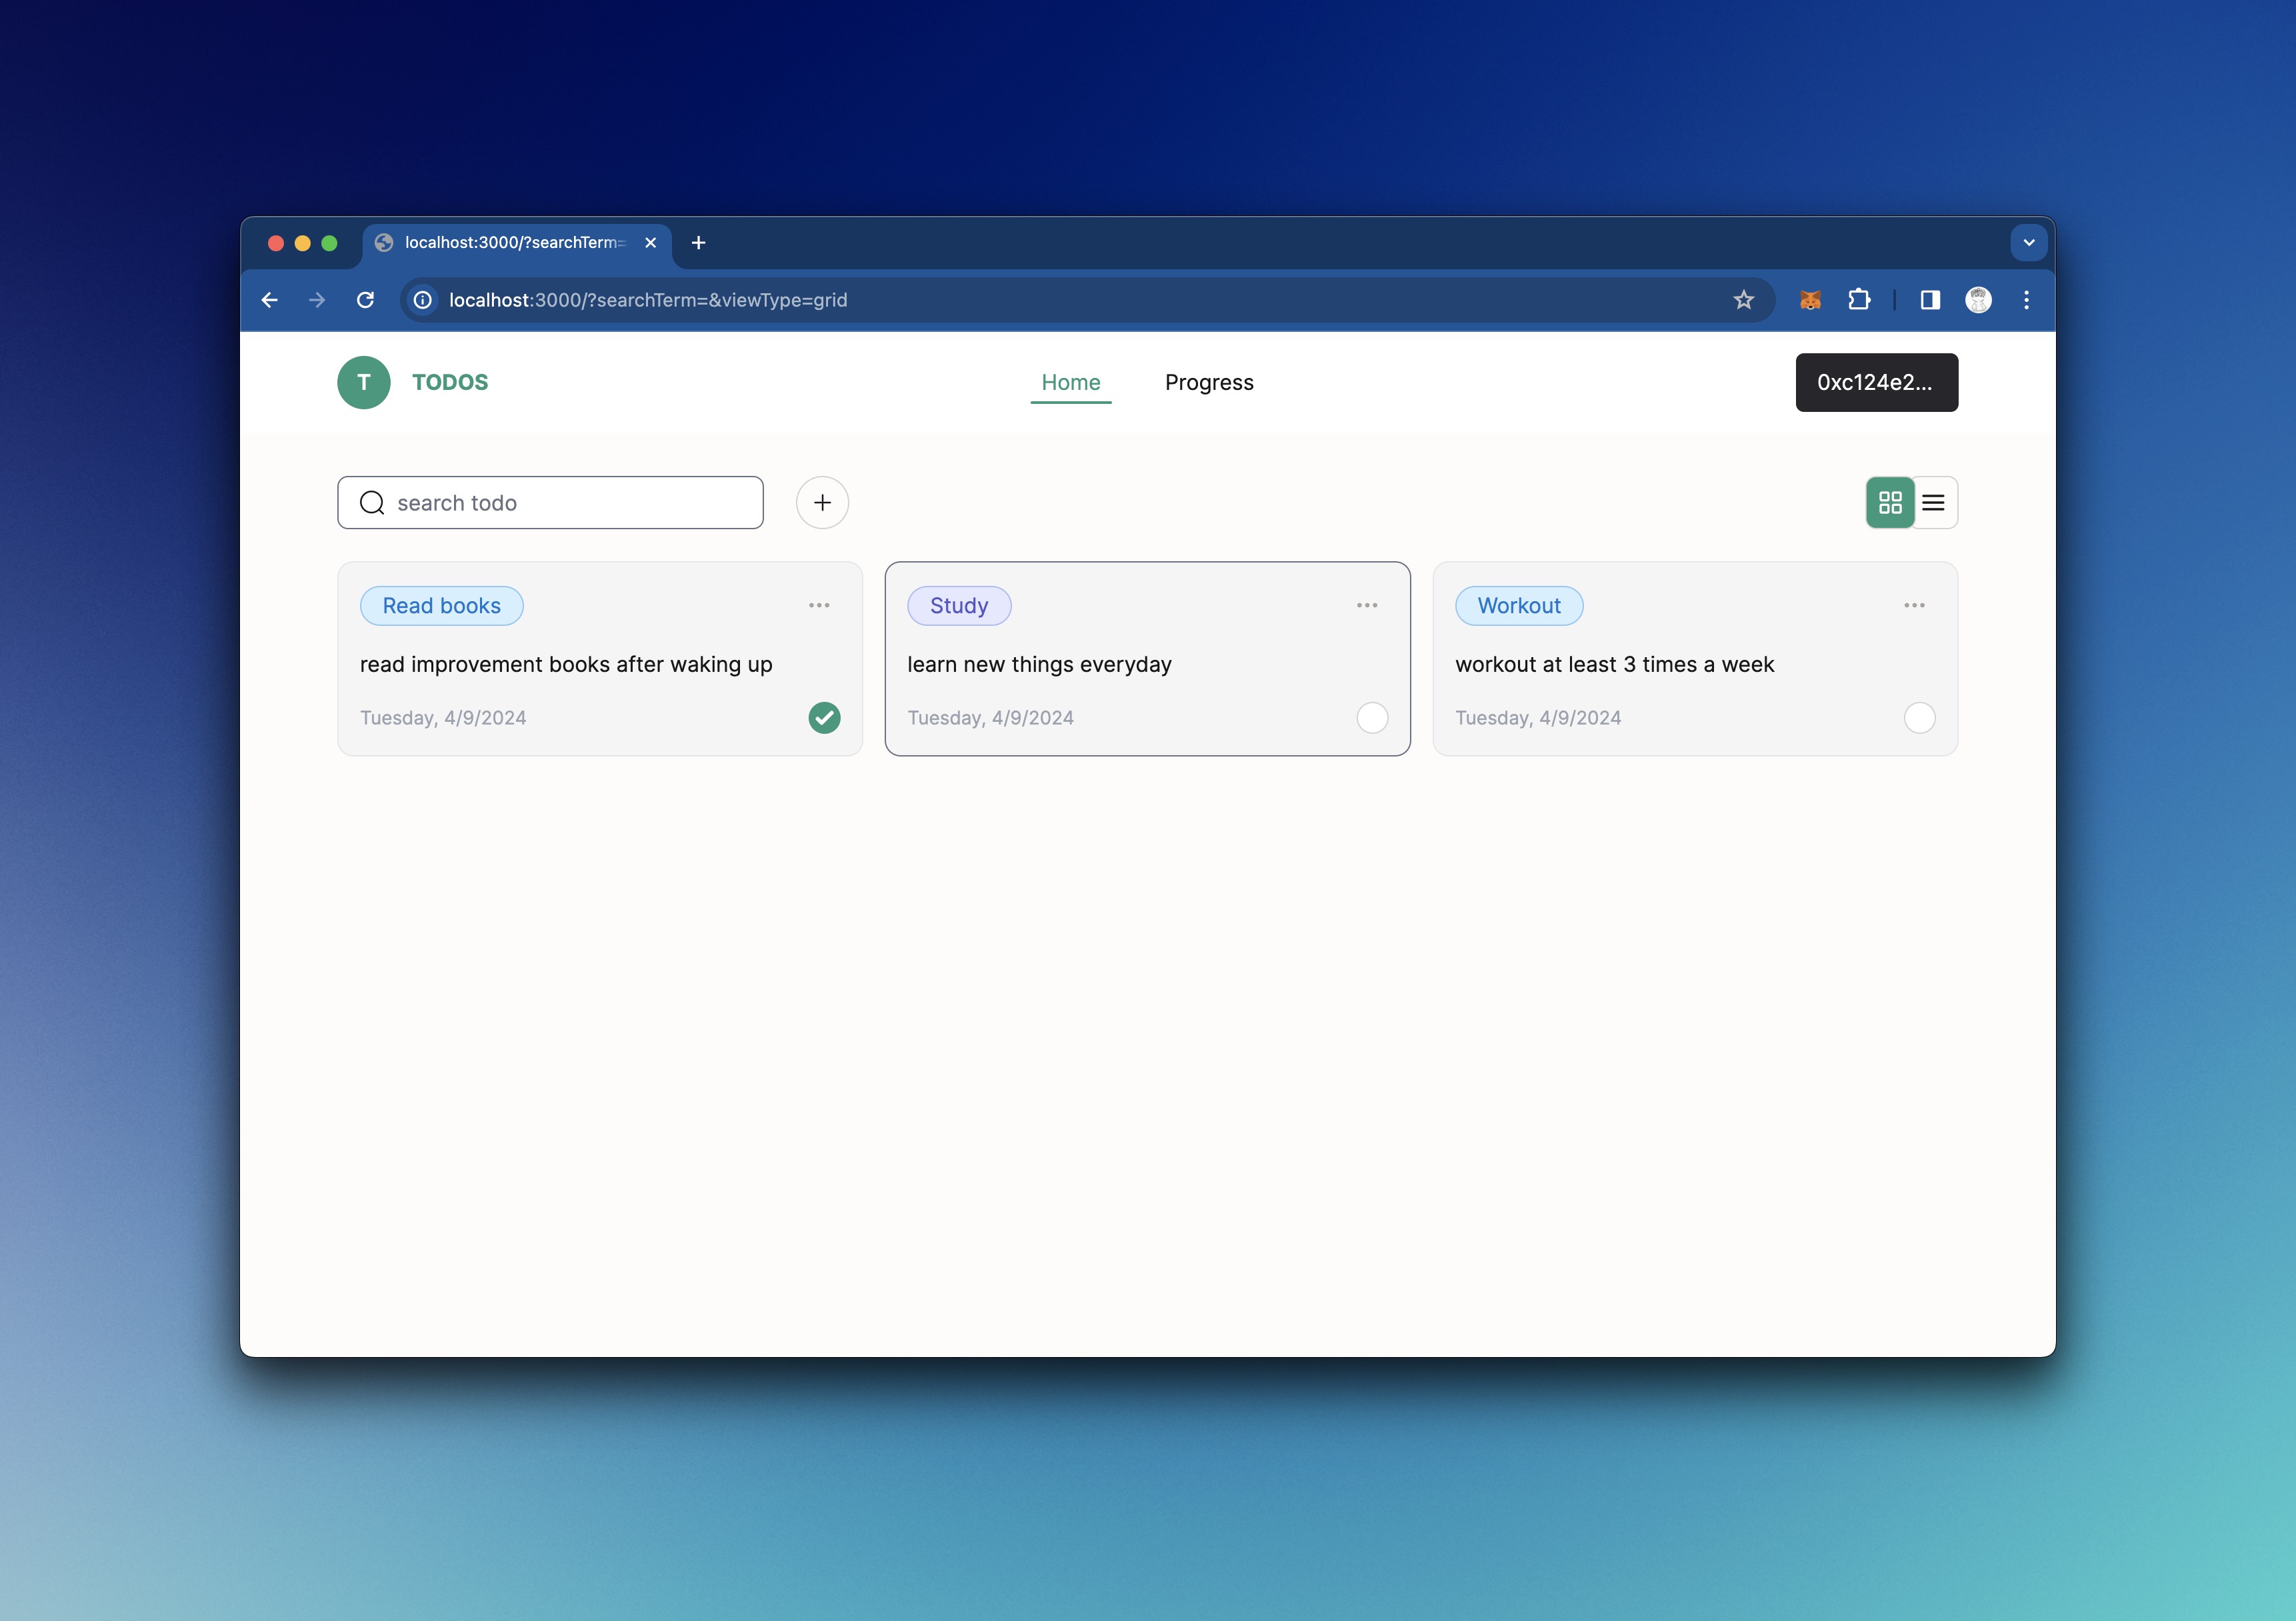Mark the Study todo as complete
The width and height of the screenshot is (2296, 1621).
[x=1372, y=718]
